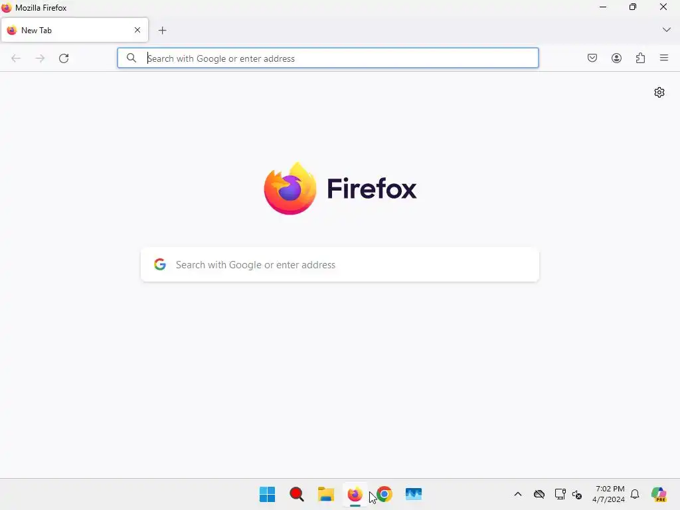Image resolution: width=680 pixels, height=510 pixels.
Task: Open File Explorer from the taskbar
Action: pyautogui.click(x=325, y=494)
